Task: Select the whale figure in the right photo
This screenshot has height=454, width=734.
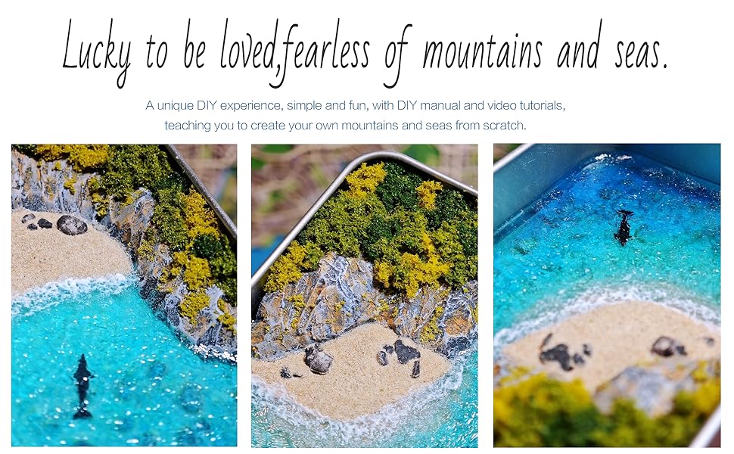Action: click(624, 227)
